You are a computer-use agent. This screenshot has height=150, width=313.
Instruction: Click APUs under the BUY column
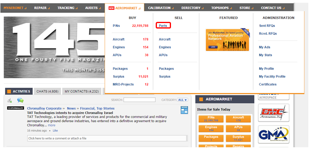click(x=117, y=55)
